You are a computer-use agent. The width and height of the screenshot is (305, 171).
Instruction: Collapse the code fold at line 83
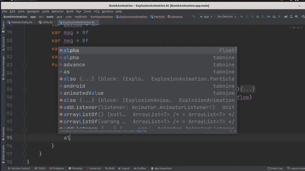[25, 65]
